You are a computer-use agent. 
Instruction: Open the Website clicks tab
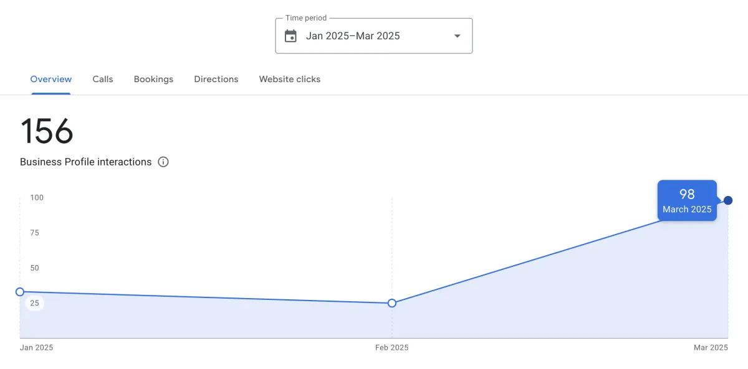click(290, 79)
